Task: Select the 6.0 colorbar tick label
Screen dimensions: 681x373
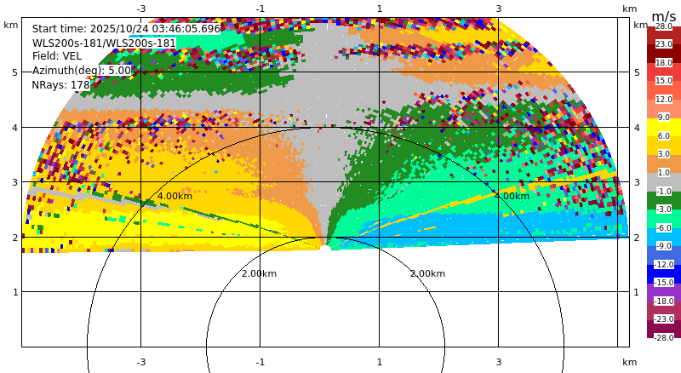Action: click(x=664, y=136)
